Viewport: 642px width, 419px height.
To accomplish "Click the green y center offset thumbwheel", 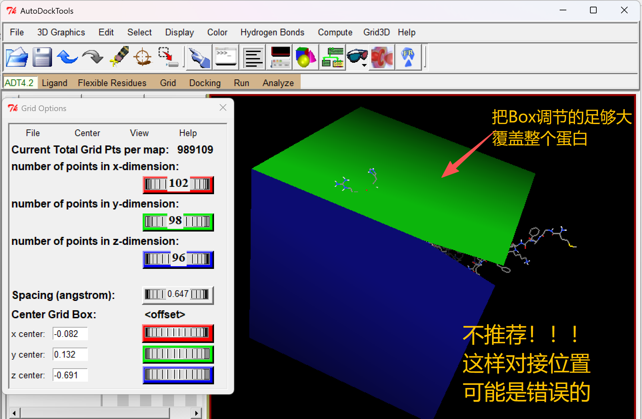I will point(178,354).
